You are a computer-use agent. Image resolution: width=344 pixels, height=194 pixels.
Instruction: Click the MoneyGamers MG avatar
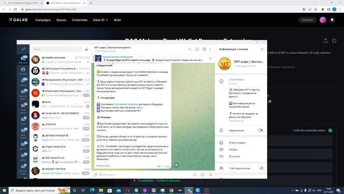(35, 82)
